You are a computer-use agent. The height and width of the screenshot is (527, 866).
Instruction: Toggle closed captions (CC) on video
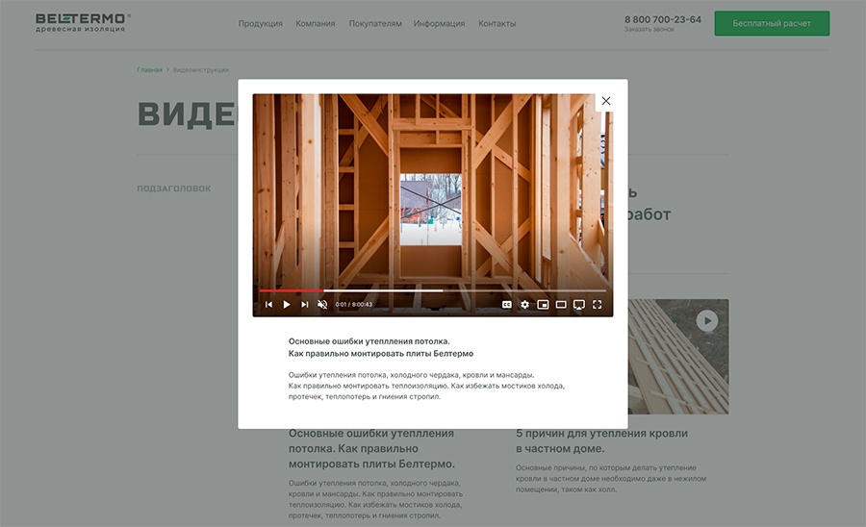pyautogui.click(x=506, y=305)
